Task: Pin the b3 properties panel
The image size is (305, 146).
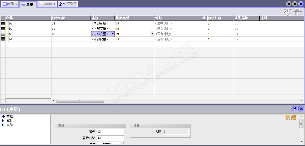Action: click(294, 109)
